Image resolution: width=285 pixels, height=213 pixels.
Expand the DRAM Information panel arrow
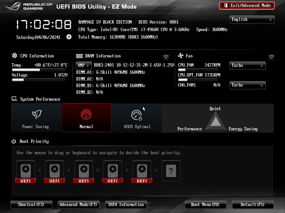tap(166, 57)
